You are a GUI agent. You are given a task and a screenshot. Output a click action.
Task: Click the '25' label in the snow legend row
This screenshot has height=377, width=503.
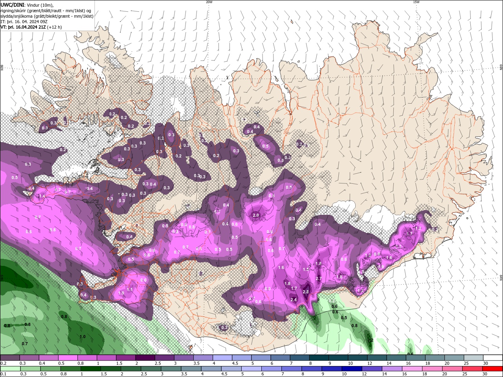click(466, 363)
